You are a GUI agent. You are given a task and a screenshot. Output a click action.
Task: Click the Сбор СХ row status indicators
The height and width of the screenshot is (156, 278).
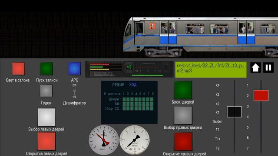(x=138, y=108)
